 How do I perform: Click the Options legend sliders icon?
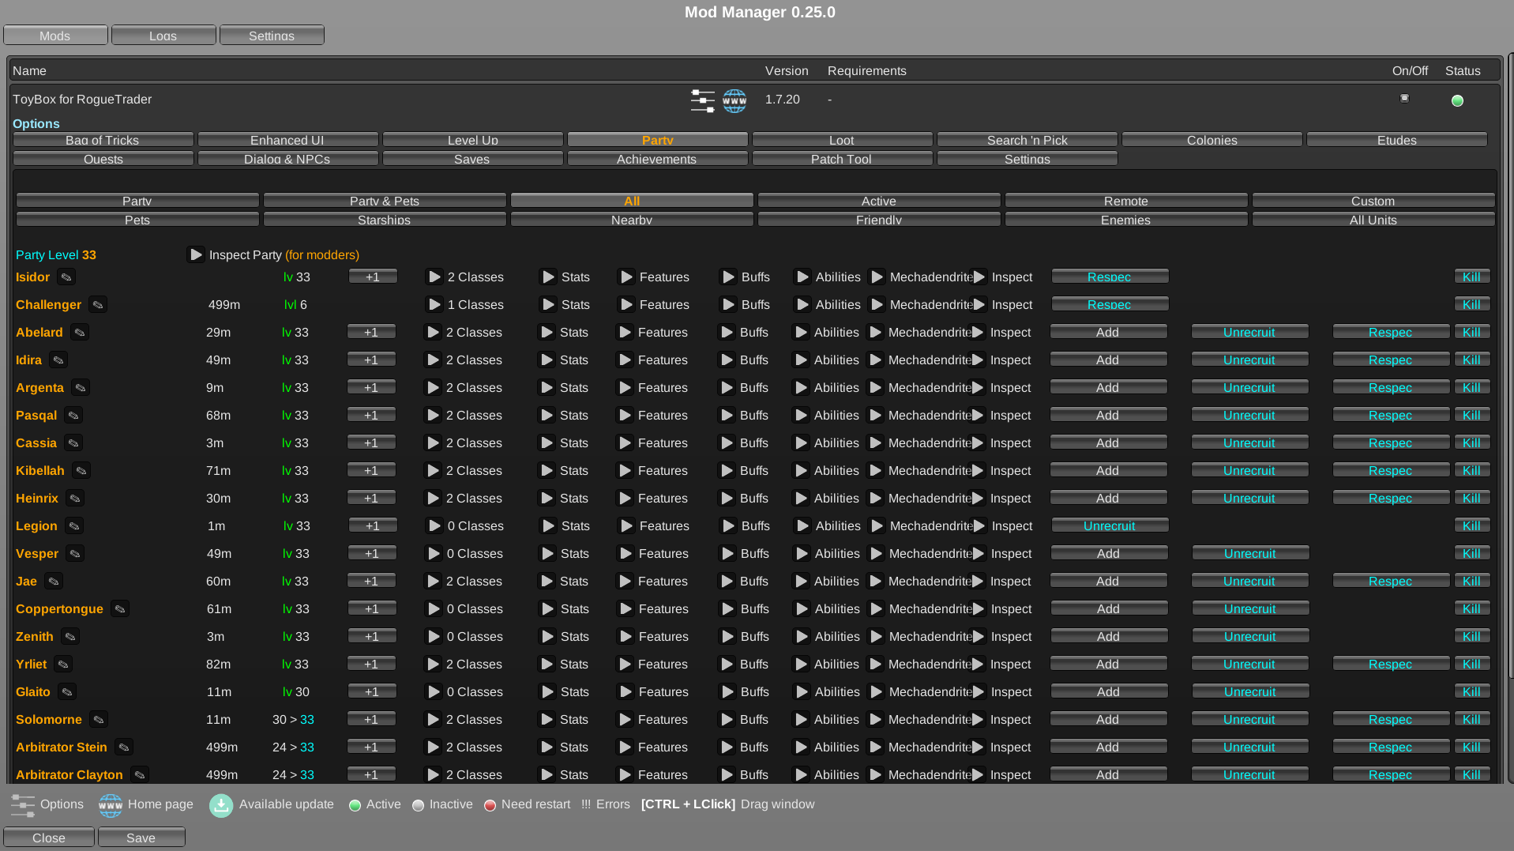(x=23, y=805)
